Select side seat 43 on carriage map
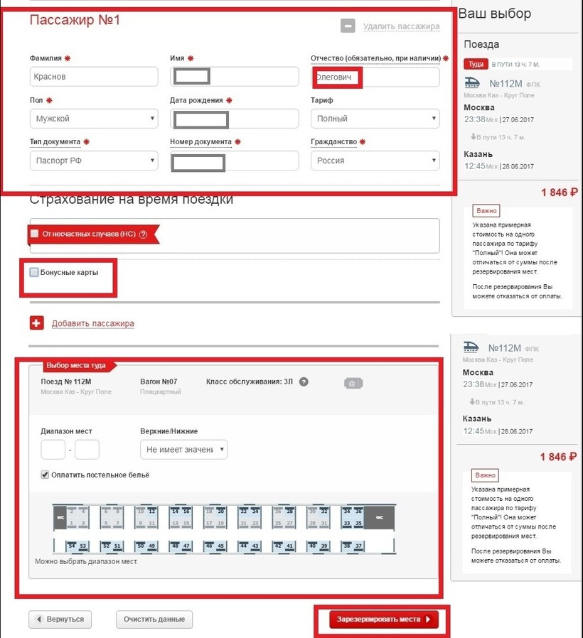The width and height of the screenshot is (583, 638). click(255, 546)
